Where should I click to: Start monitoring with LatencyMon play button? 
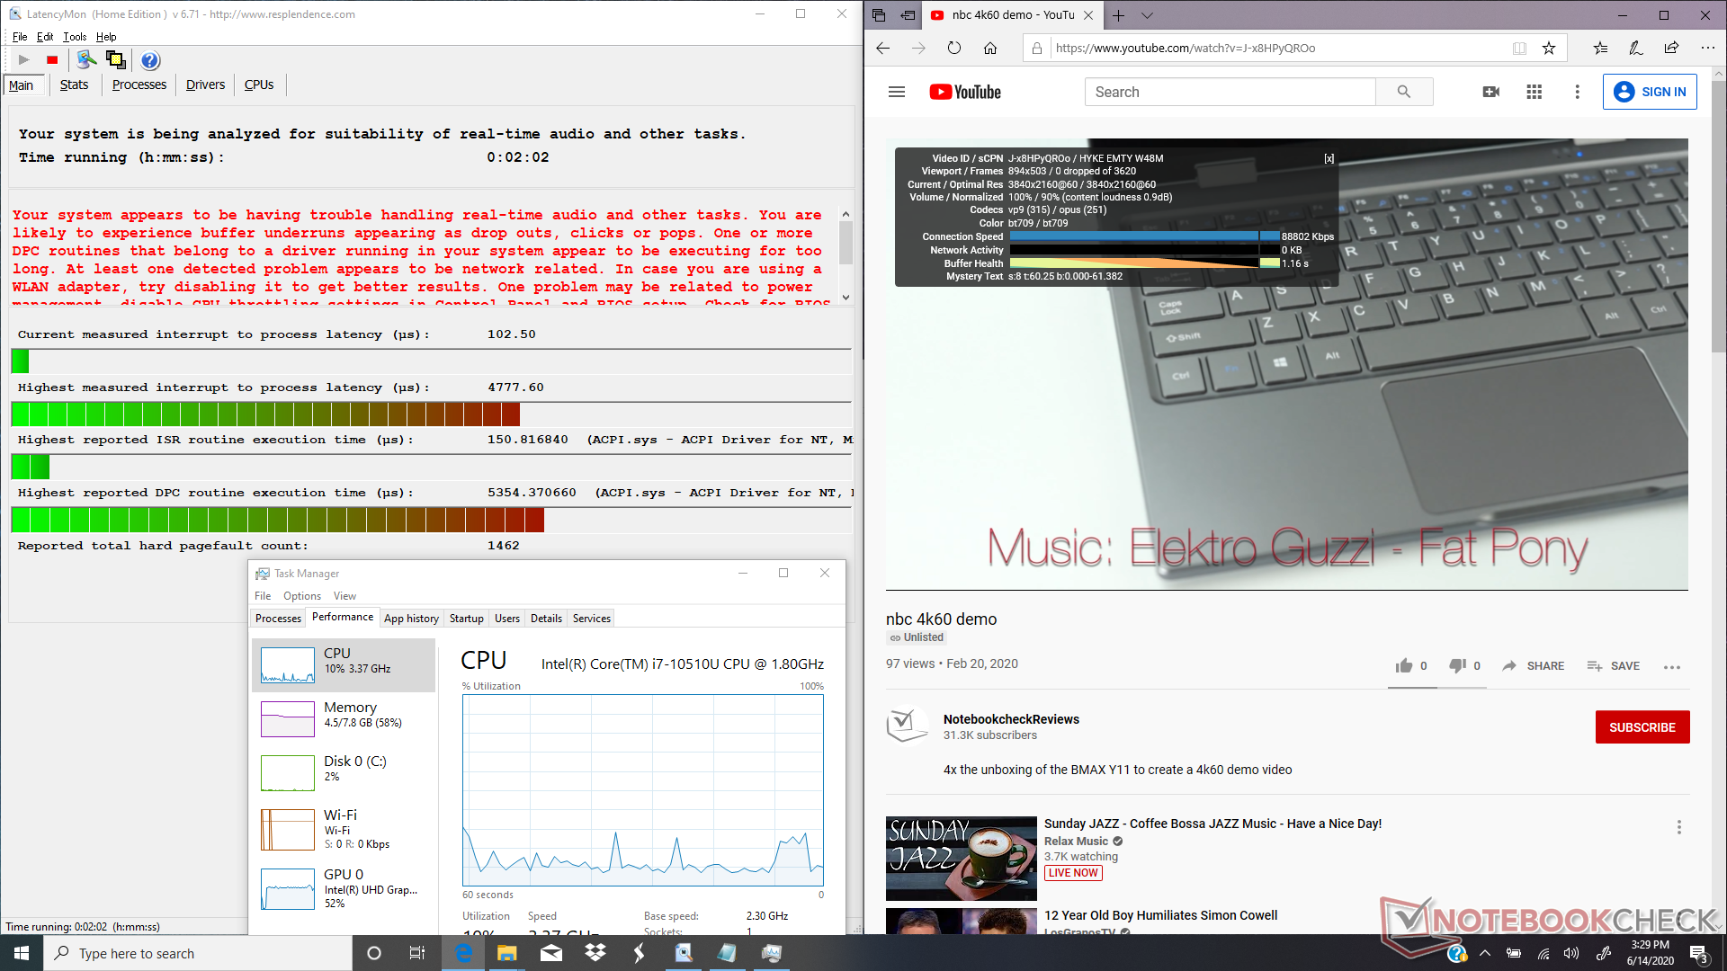(24, 60)
